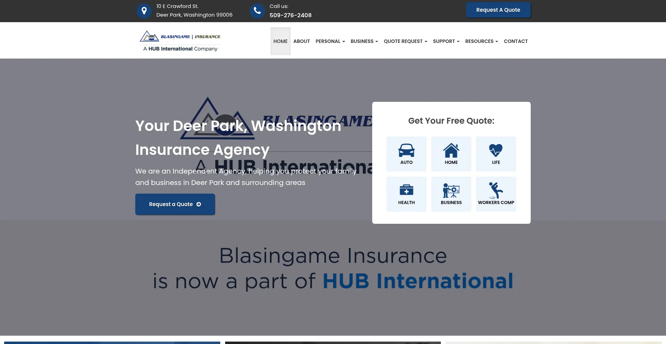
Task: Select the Health medical kit quote tile
Action: [x=407, y=194]
